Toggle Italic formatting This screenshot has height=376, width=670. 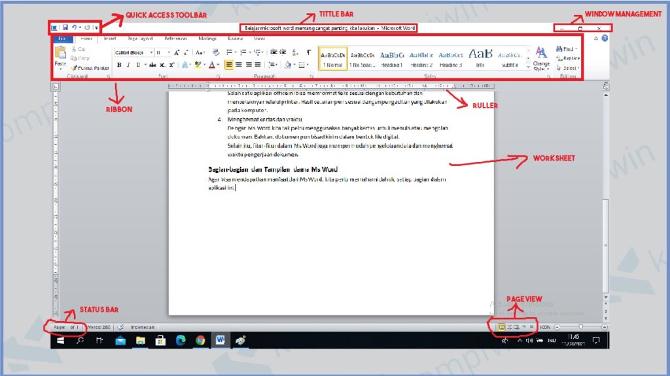pyautogui.click(x=128, y=65)
